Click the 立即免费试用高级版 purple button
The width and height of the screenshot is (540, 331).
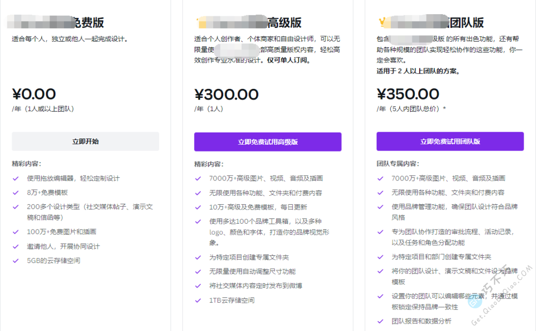[x=267, y=142]
